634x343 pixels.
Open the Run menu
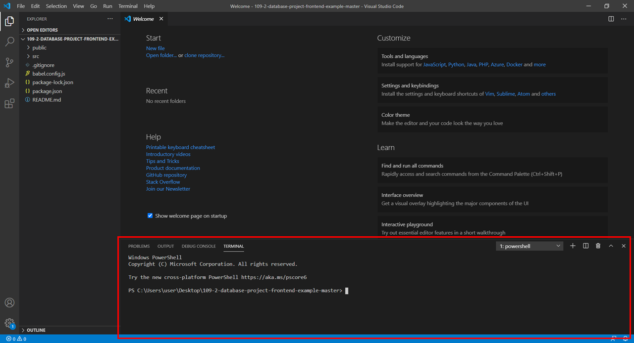click(x=107, y=6)
